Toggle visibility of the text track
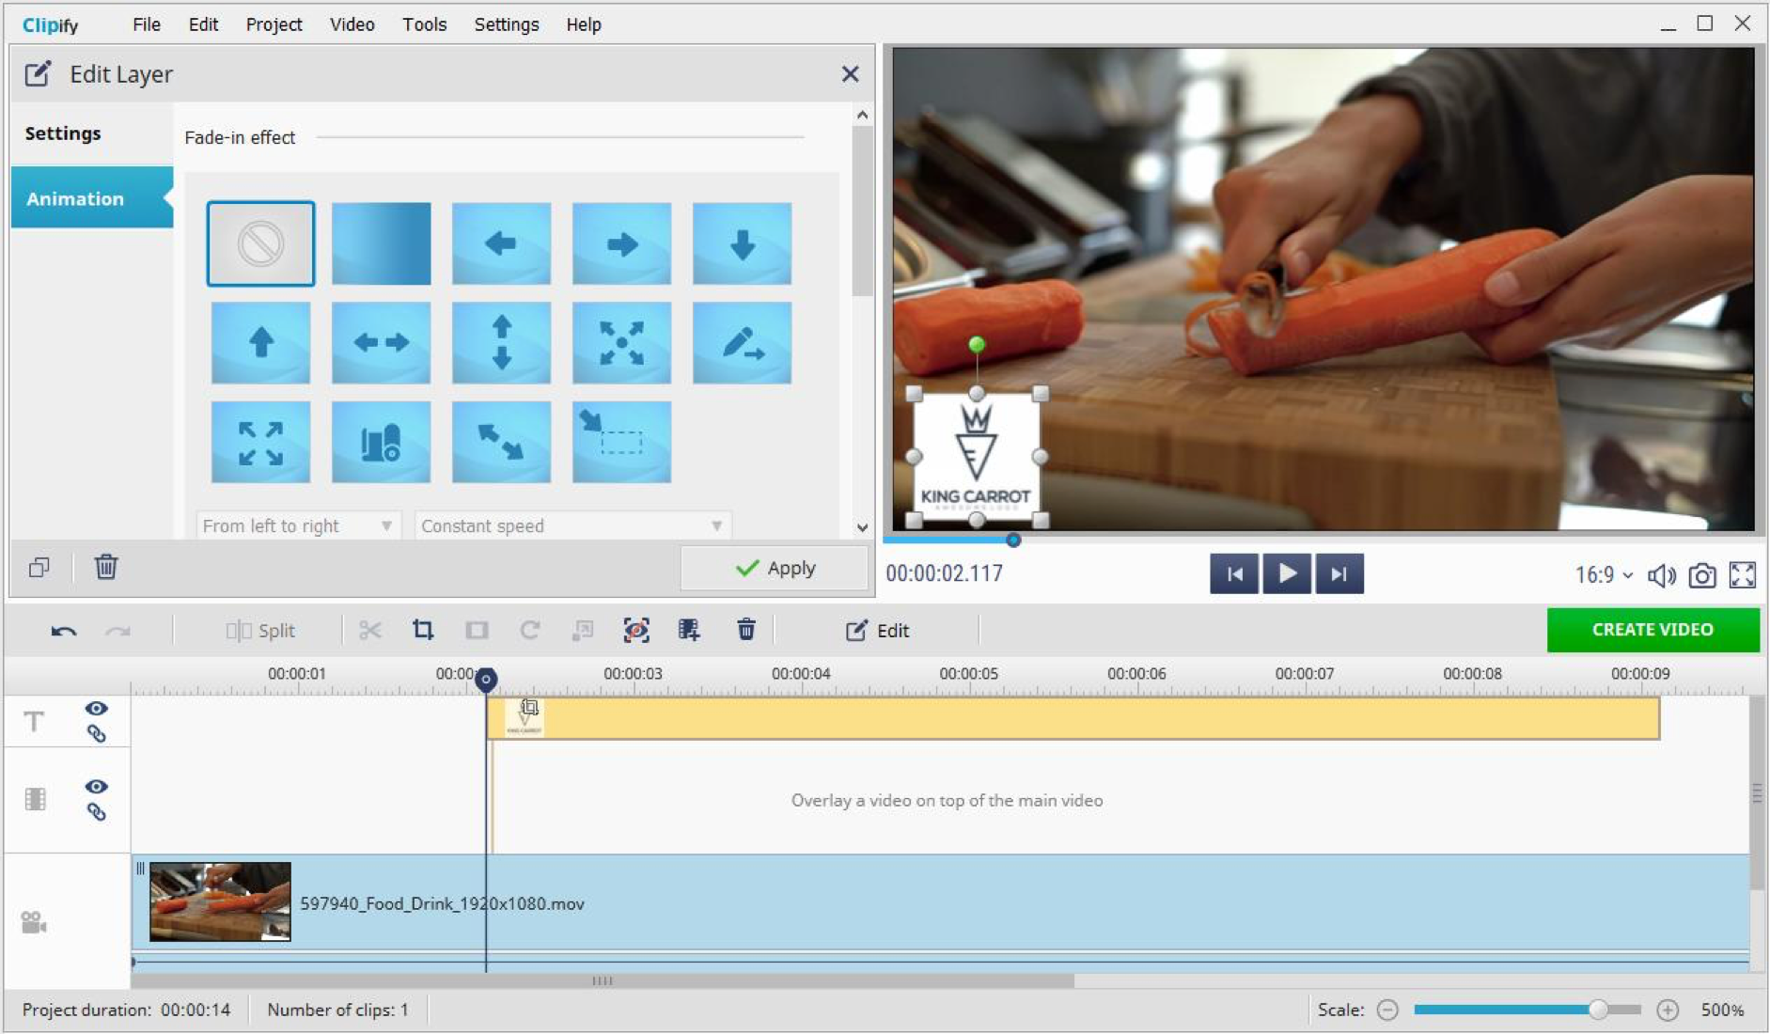Screen dimensions: 1770x1034 [97, 708]
